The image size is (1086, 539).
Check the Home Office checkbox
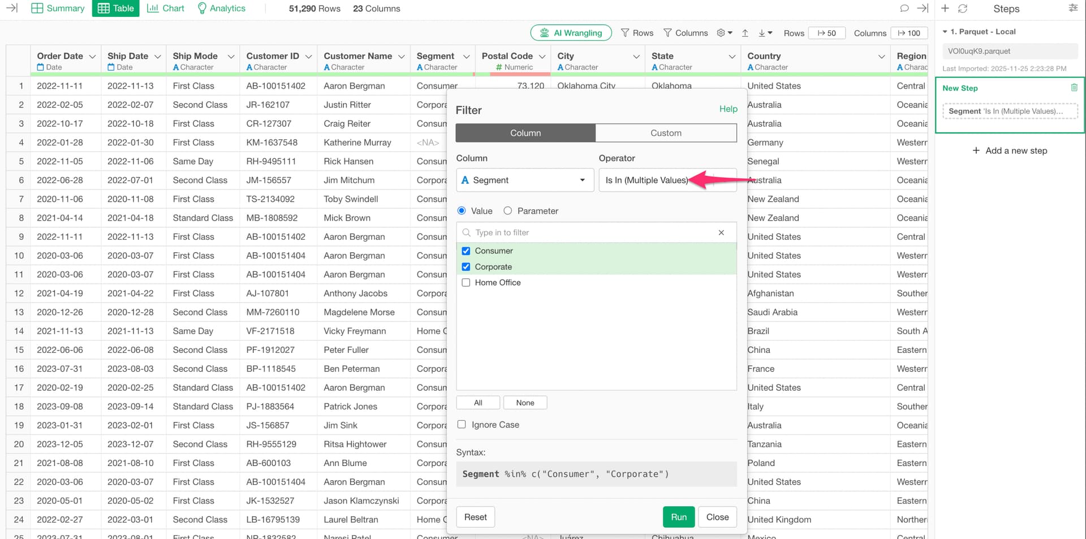point(466,283)
